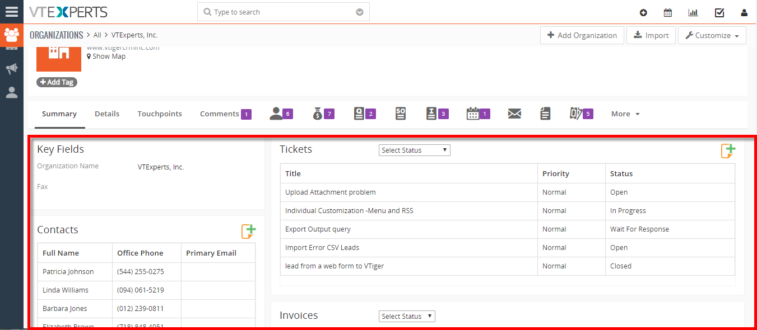Click phone number (544) 255-0275
The height and width of the screenshot is (330, 757).
pyautogui.click(x=141, y=271)
